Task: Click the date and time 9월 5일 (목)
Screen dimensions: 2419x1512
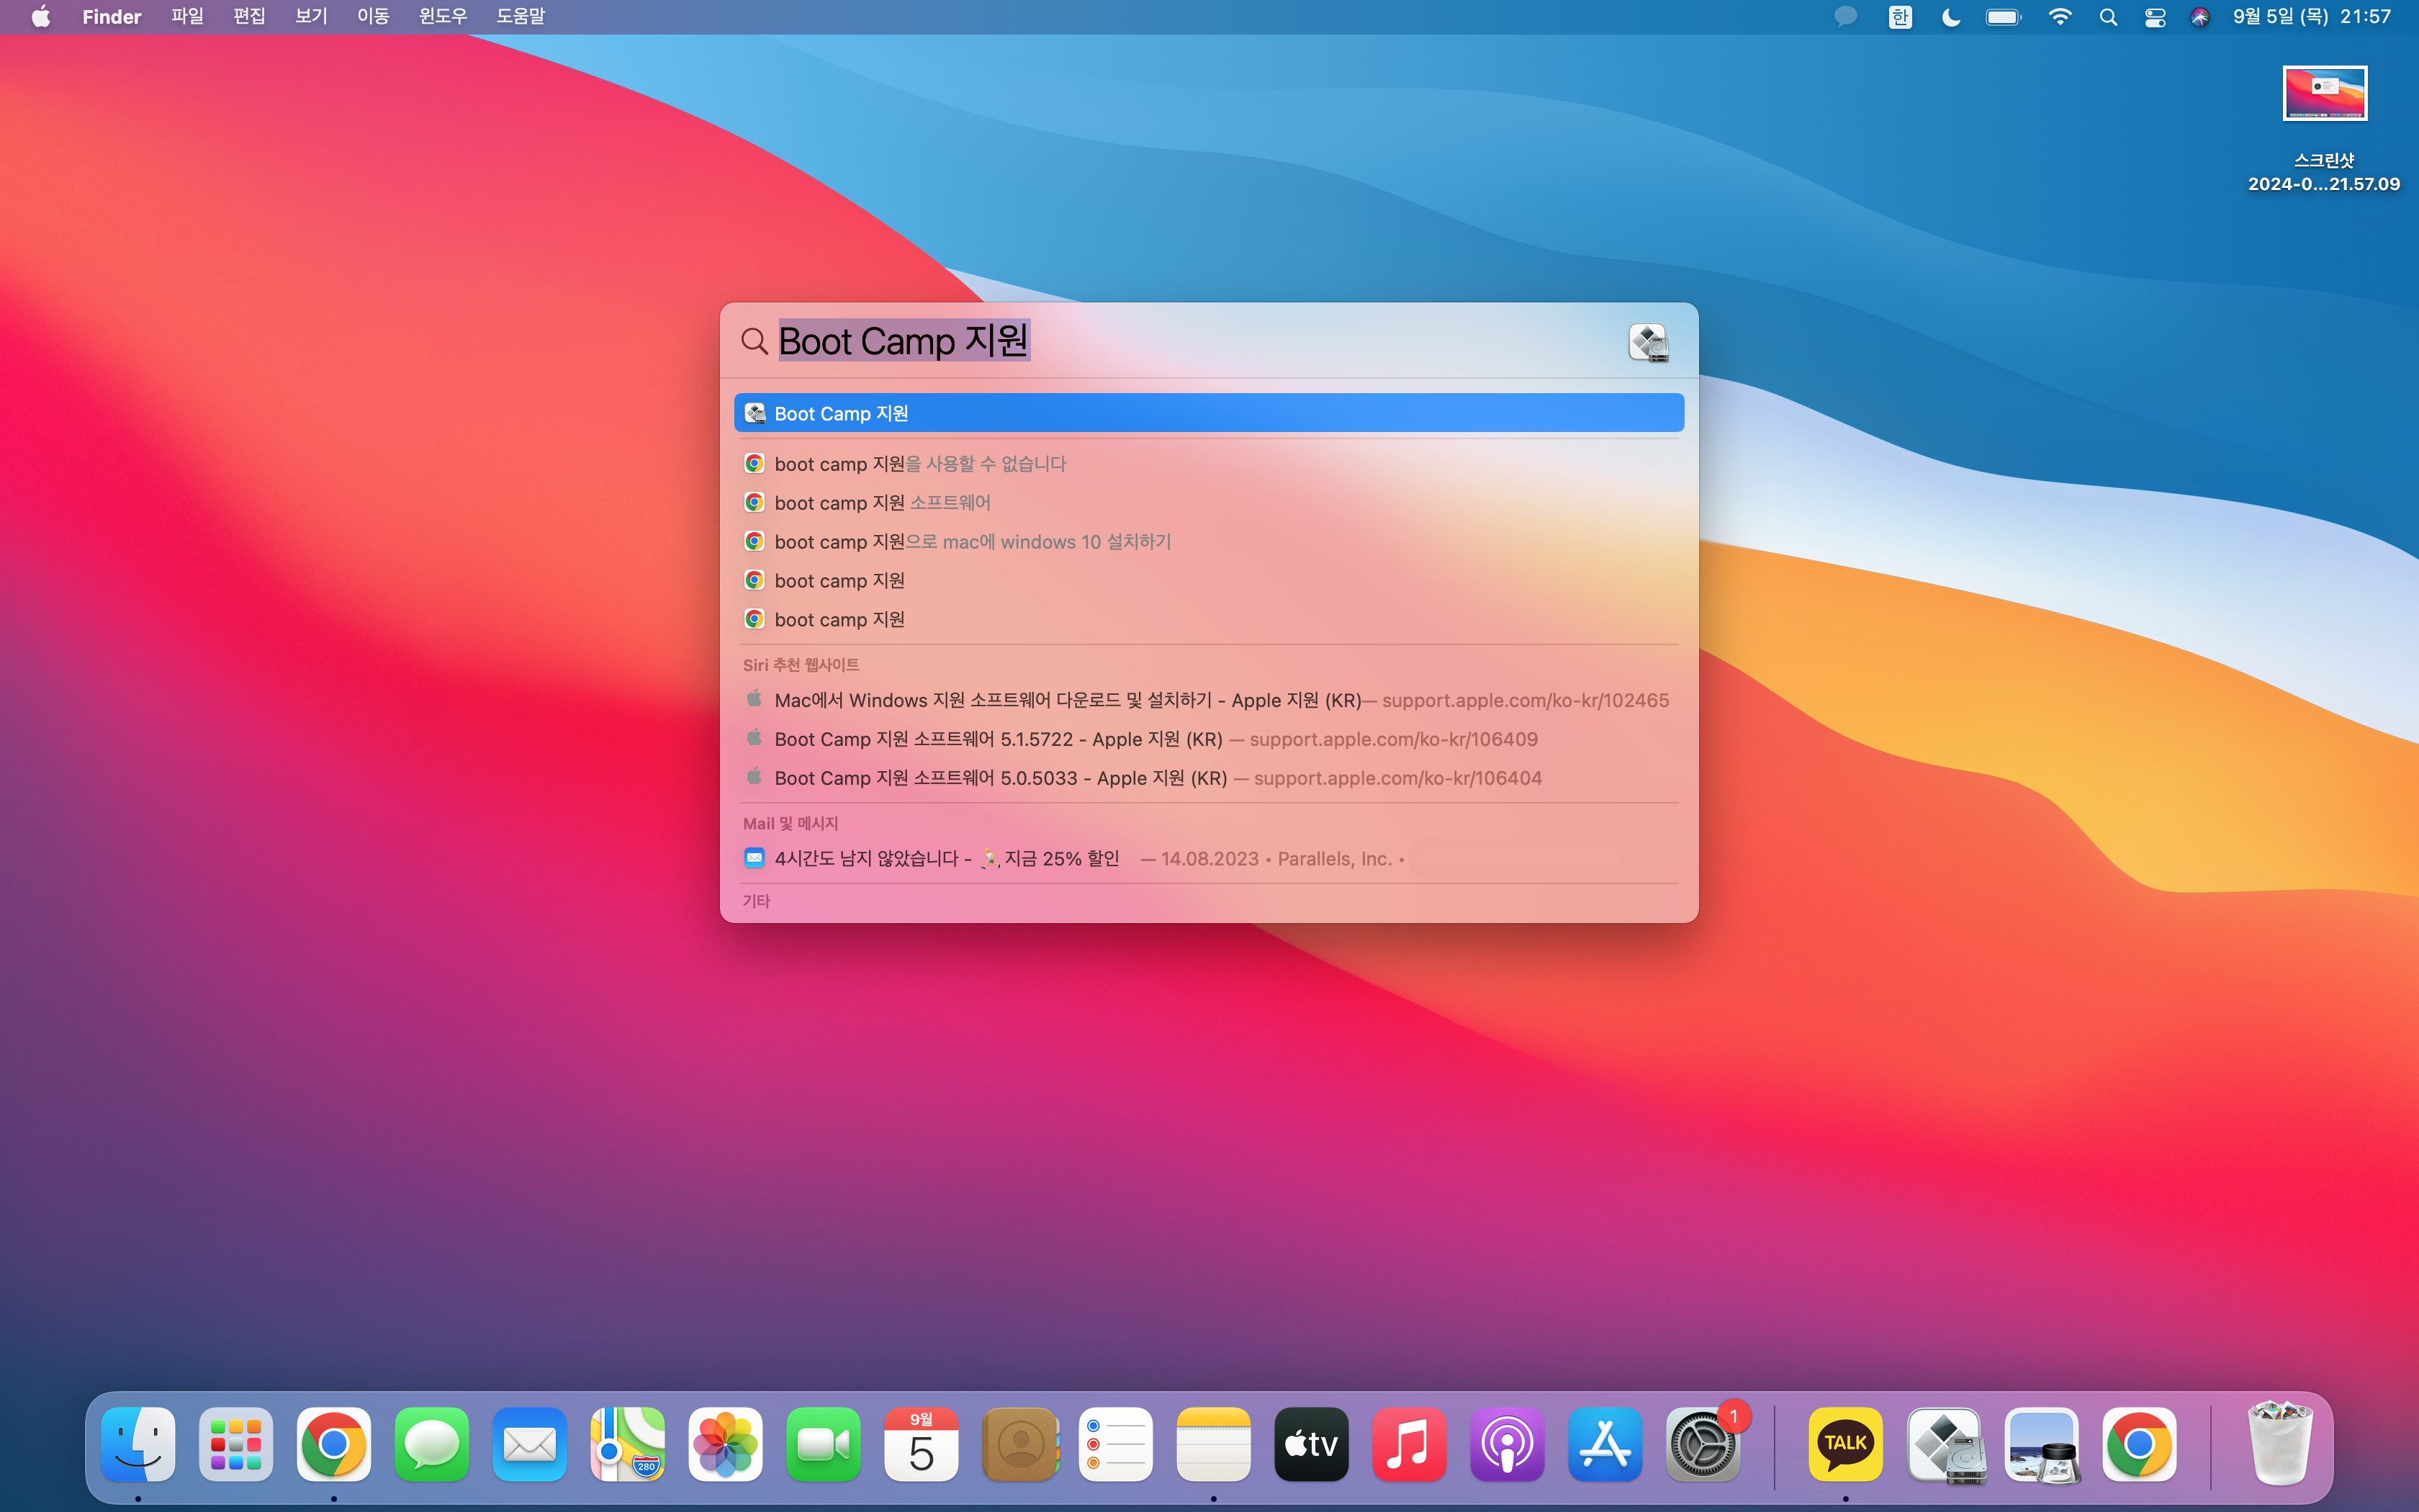Action: [2311, 17]
